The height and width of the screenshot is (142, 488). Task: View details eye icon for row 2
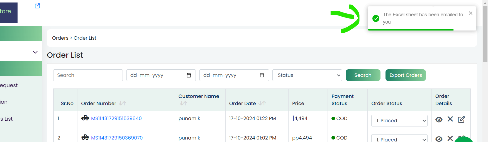(439, 139)
